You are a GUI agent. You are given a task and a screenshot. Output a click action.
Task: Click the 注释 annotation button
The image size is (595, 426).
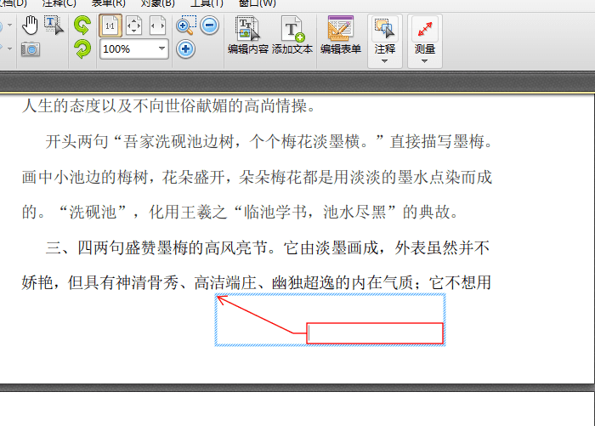click(x=385, y=36)
